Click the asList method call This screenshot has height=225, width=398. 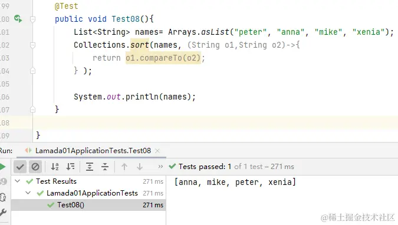pyautogui.click(x=215, y=32)
